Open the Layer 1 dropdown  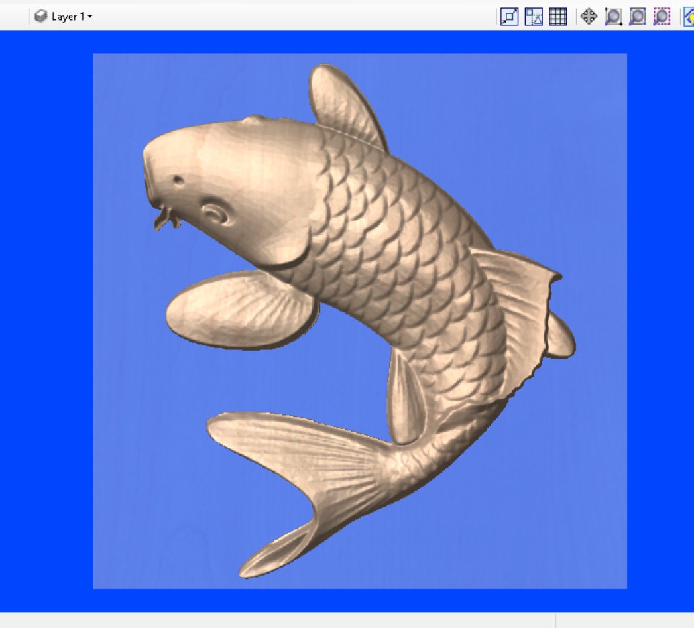88,17
